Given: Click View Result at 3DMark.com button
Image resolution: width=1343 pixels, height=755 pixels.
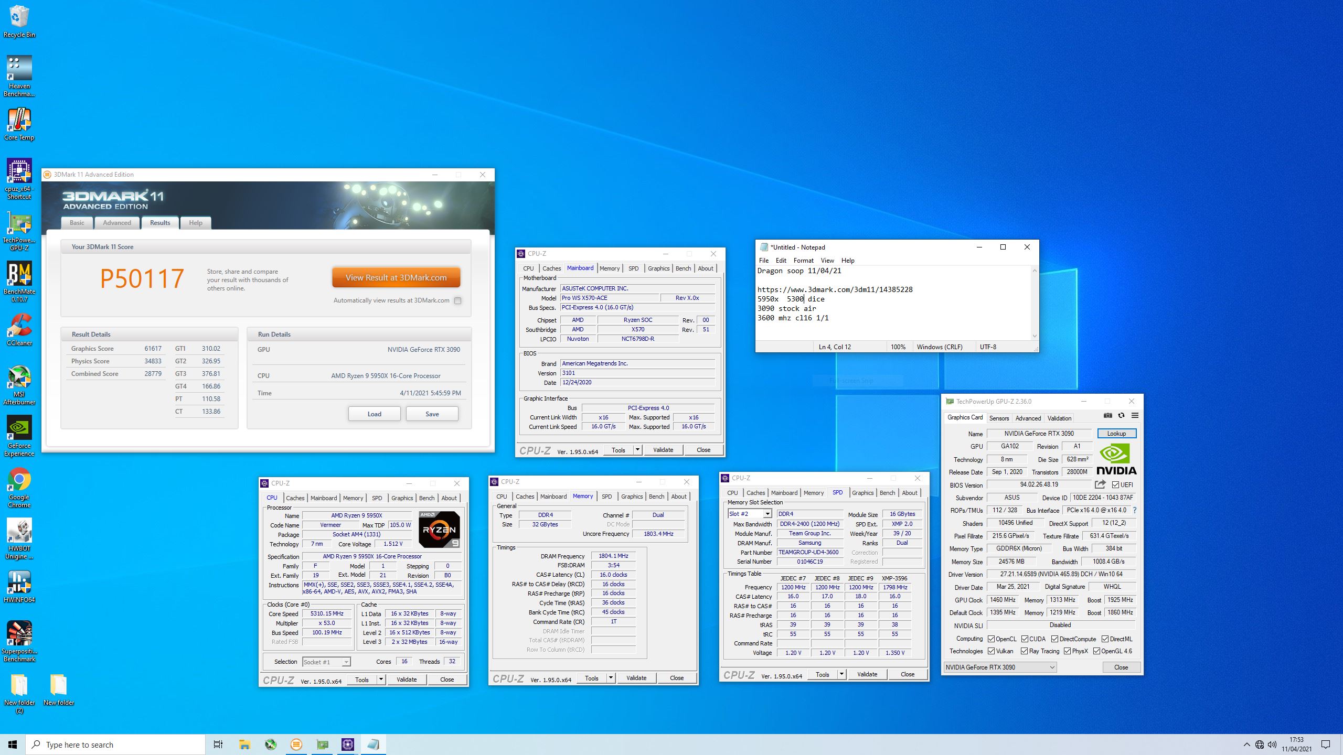Looking at the screenshot, I should tap(396, 278).
